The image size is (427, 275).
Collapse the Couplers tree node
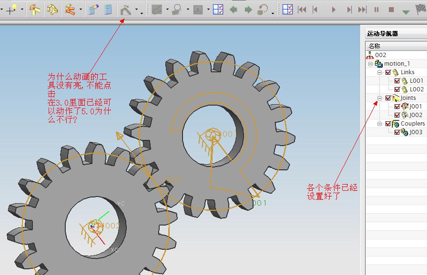click(379, 124)
